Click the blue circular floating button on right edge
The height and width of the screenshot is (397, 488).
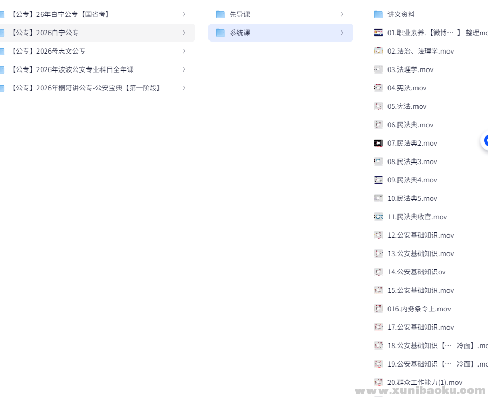pos(485,141)
